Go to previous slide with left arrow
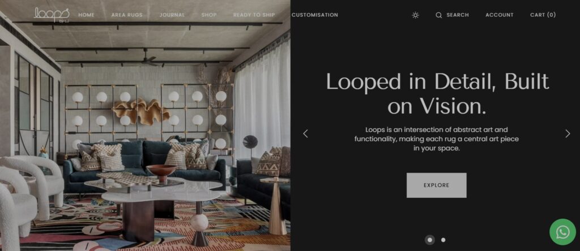580x251 pixels. tap(305, 133)
